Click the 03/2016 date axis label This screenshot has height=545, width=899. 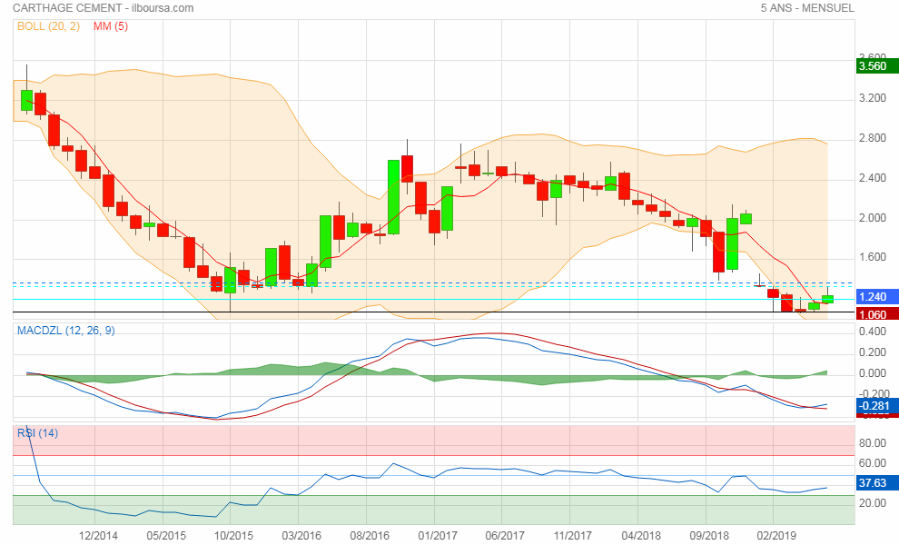tap(301, 536)
